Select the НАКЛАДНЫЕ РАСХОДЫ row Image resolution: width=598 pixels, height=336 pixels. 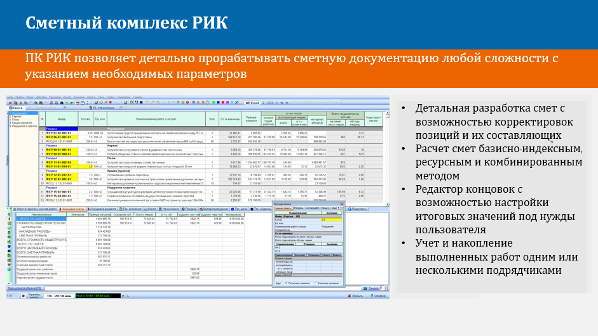click(130, 231)
